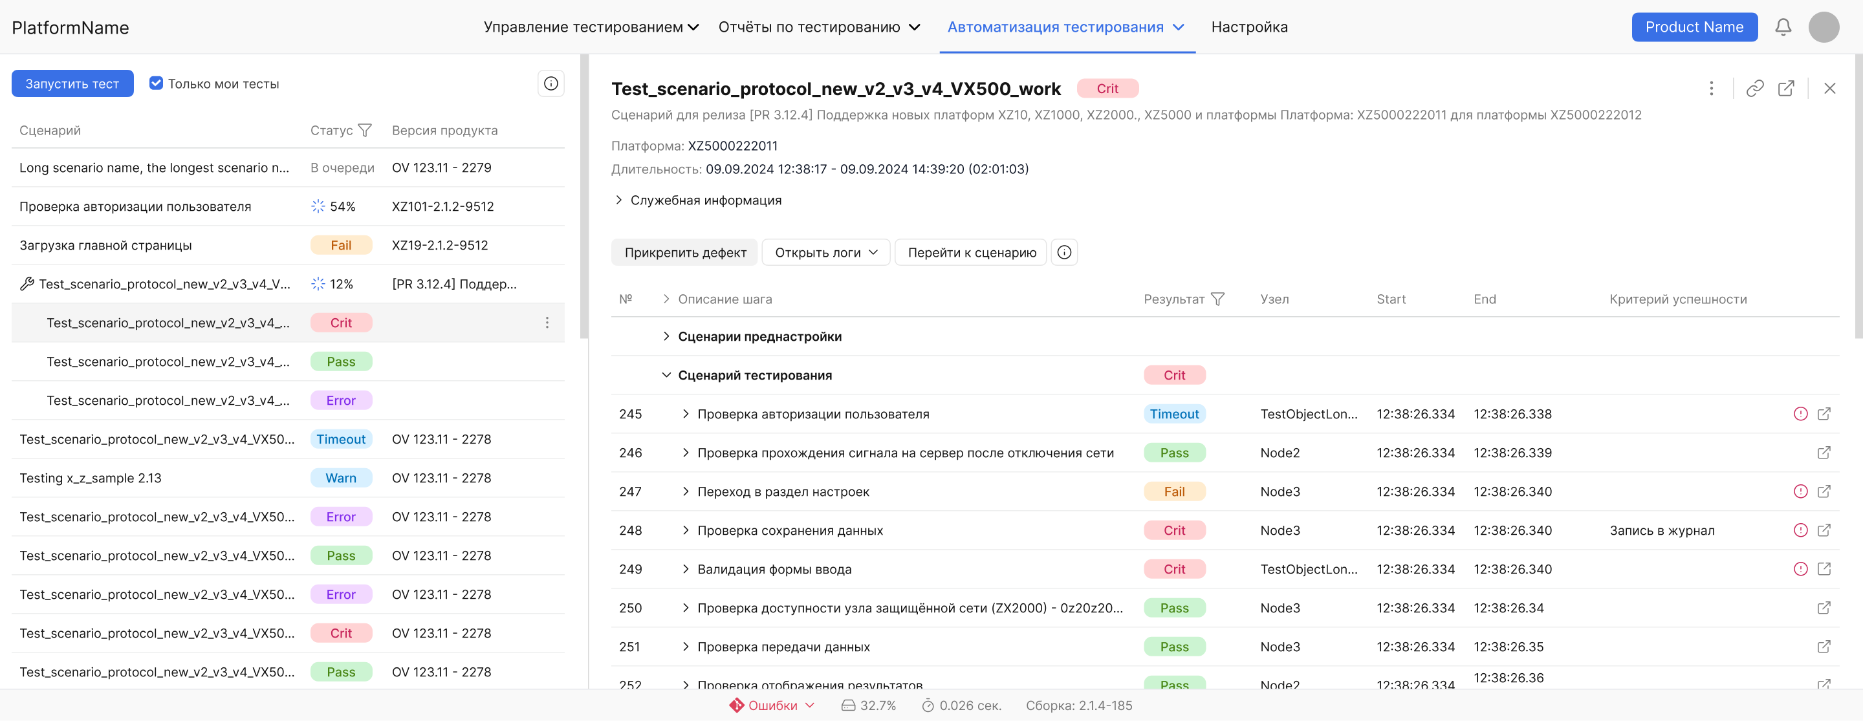Screen dimensions: 1863x721
Task: Click the 'Запустить тест' button
Action: coord(72,84)
